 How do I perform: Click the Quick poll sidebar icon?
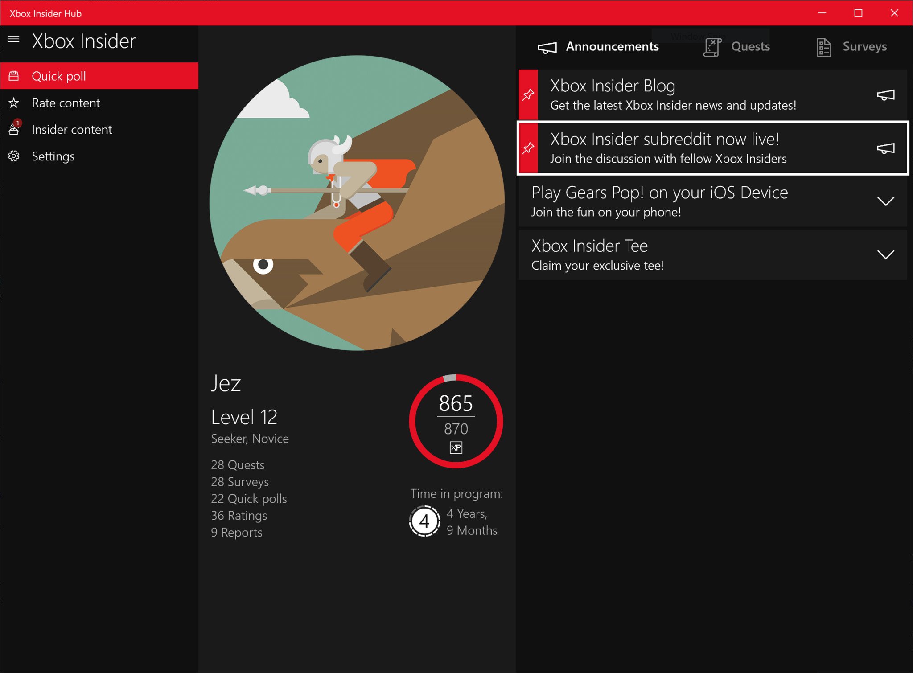point(14,76)
